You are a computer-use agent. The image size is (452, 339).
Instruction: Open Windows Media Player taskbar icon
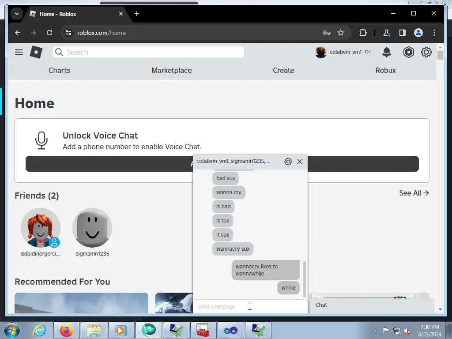point(121,330)
